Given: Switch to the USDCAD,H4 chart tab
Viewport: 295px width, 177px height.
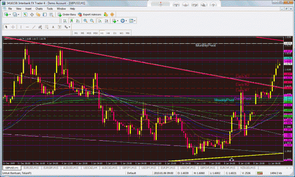Looking at the screenshot, I should [90, 168].
